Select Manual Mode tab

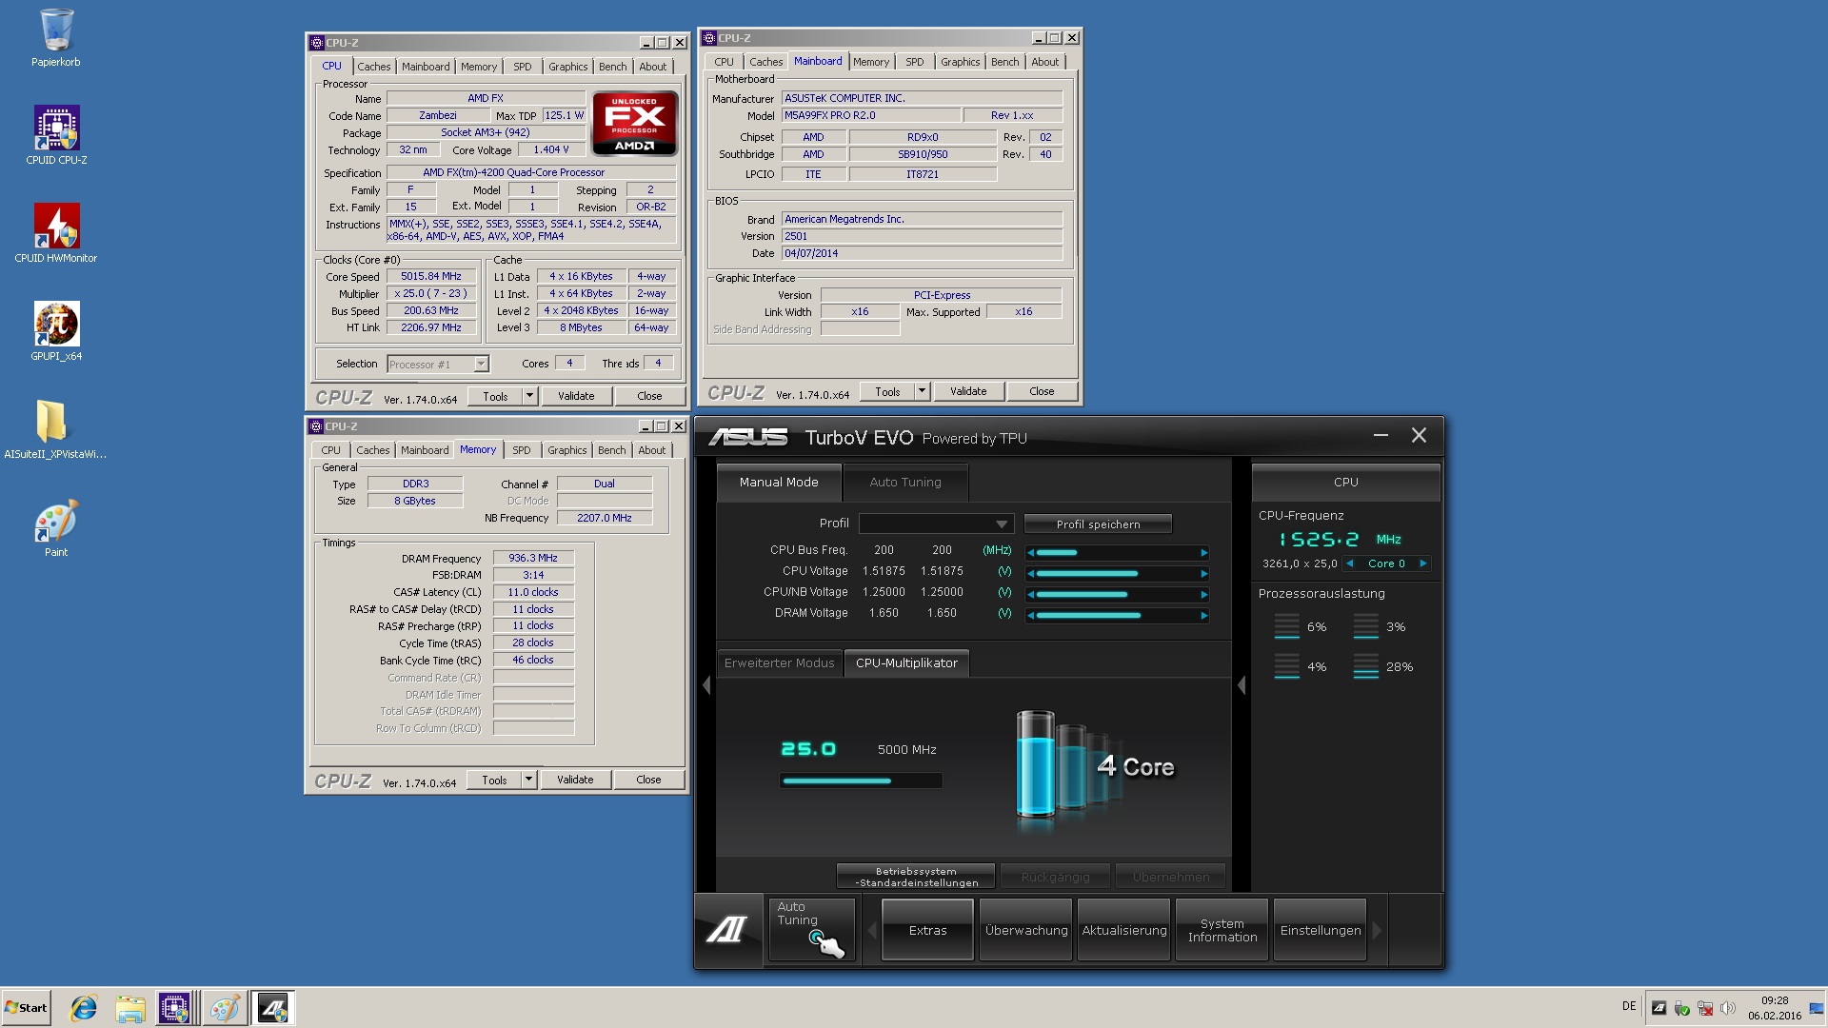coord(779,482)
